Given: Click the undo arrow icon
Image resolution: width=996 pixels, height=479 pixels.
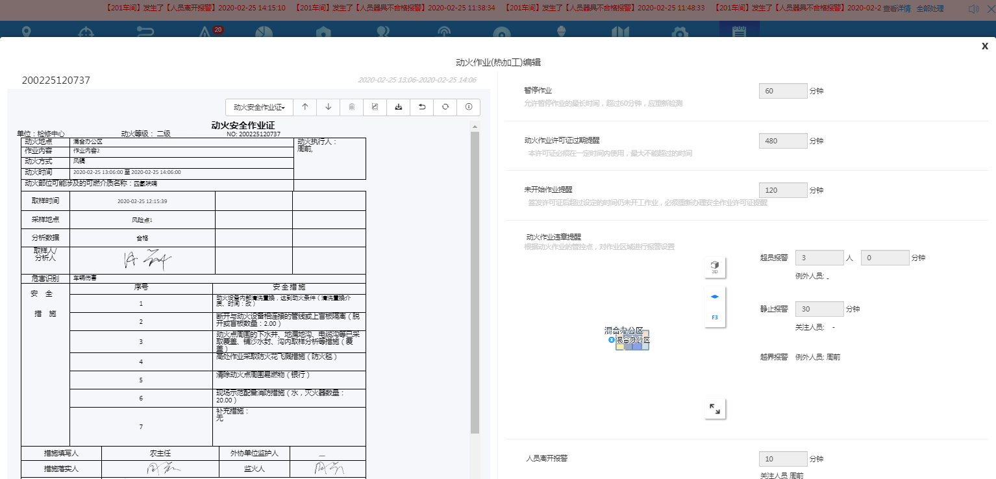Looking at the screenshot, I should (x=421, y=107).
